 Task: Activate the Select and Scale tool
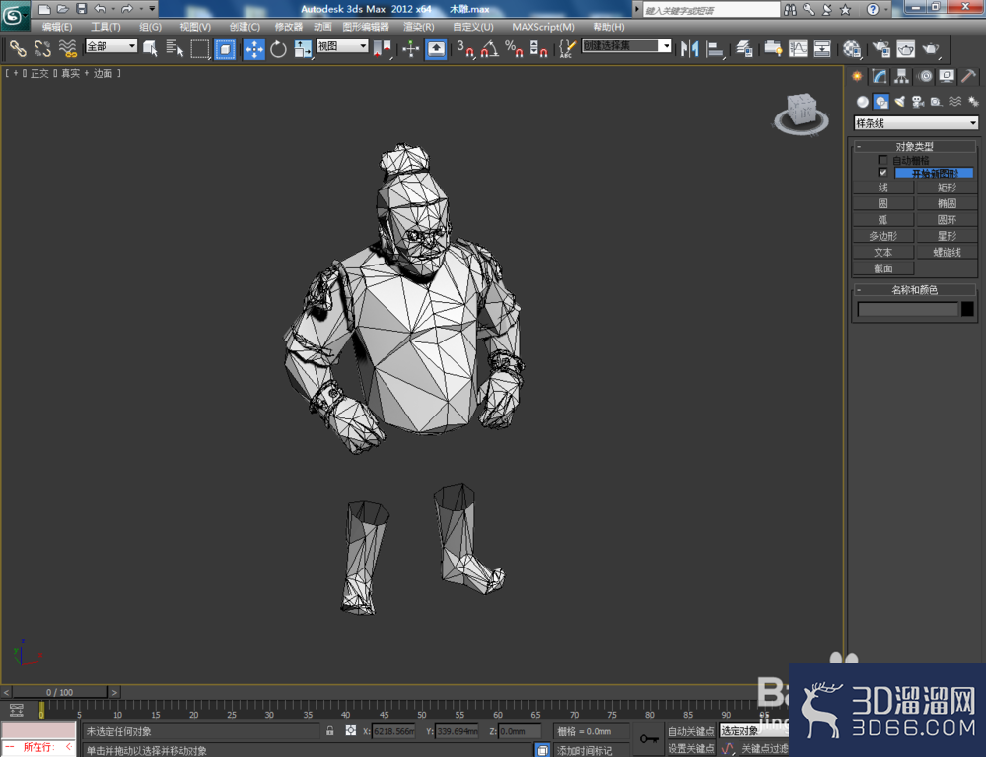303,48
